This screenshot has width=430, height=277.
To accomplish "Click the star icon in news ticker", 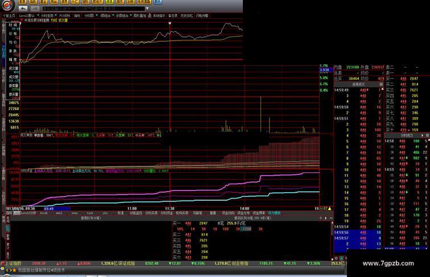I will pyautogui.click(x=15, y=270).
